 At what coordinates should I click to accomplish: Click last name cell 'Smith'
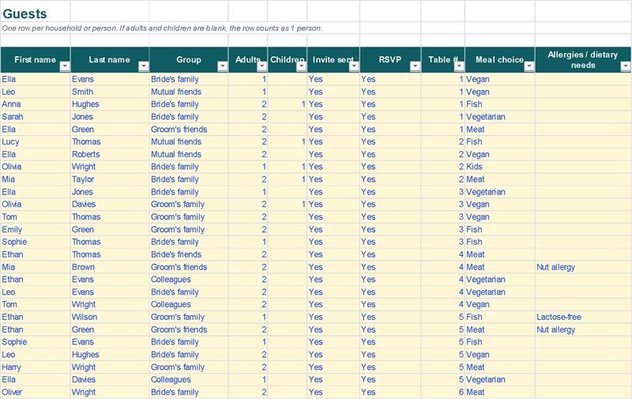click(110, 92)
